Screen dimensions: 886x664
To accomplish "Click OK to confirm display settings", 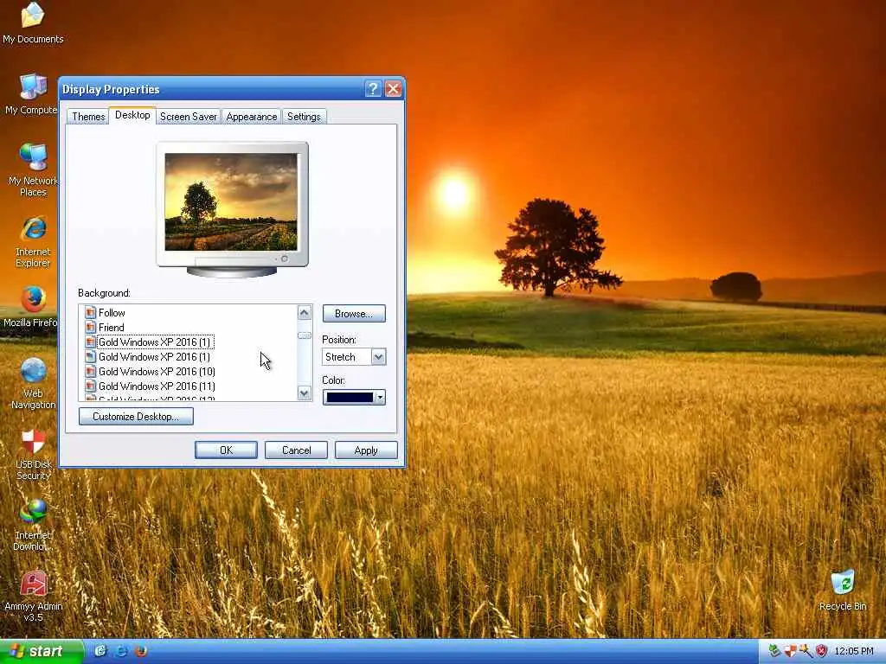I will [x=226, y=450].
